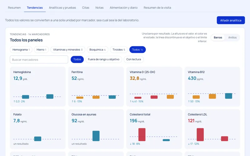Click the latest blue Ferritina bar

click(112, 97)
